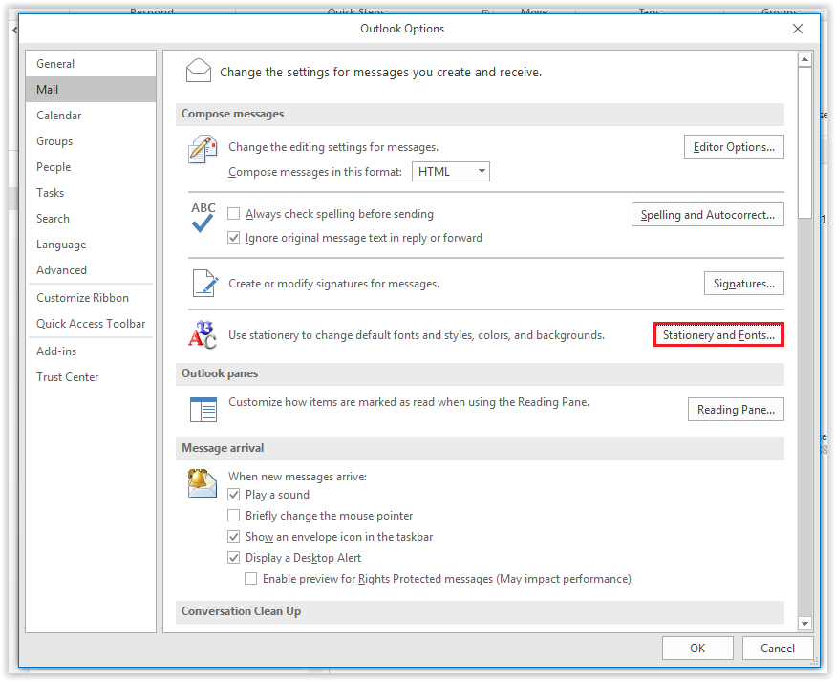The width and height of the screenshot is (835, 681).
Task: Confirm changes with OK
Action: [x=697, y=648]
